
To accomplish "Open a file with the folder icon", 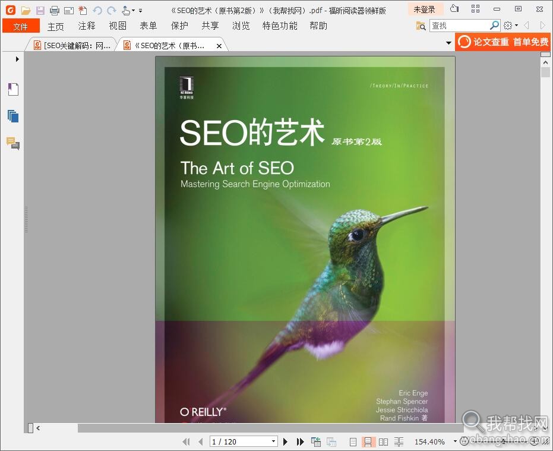I will [x=26, y=11].
